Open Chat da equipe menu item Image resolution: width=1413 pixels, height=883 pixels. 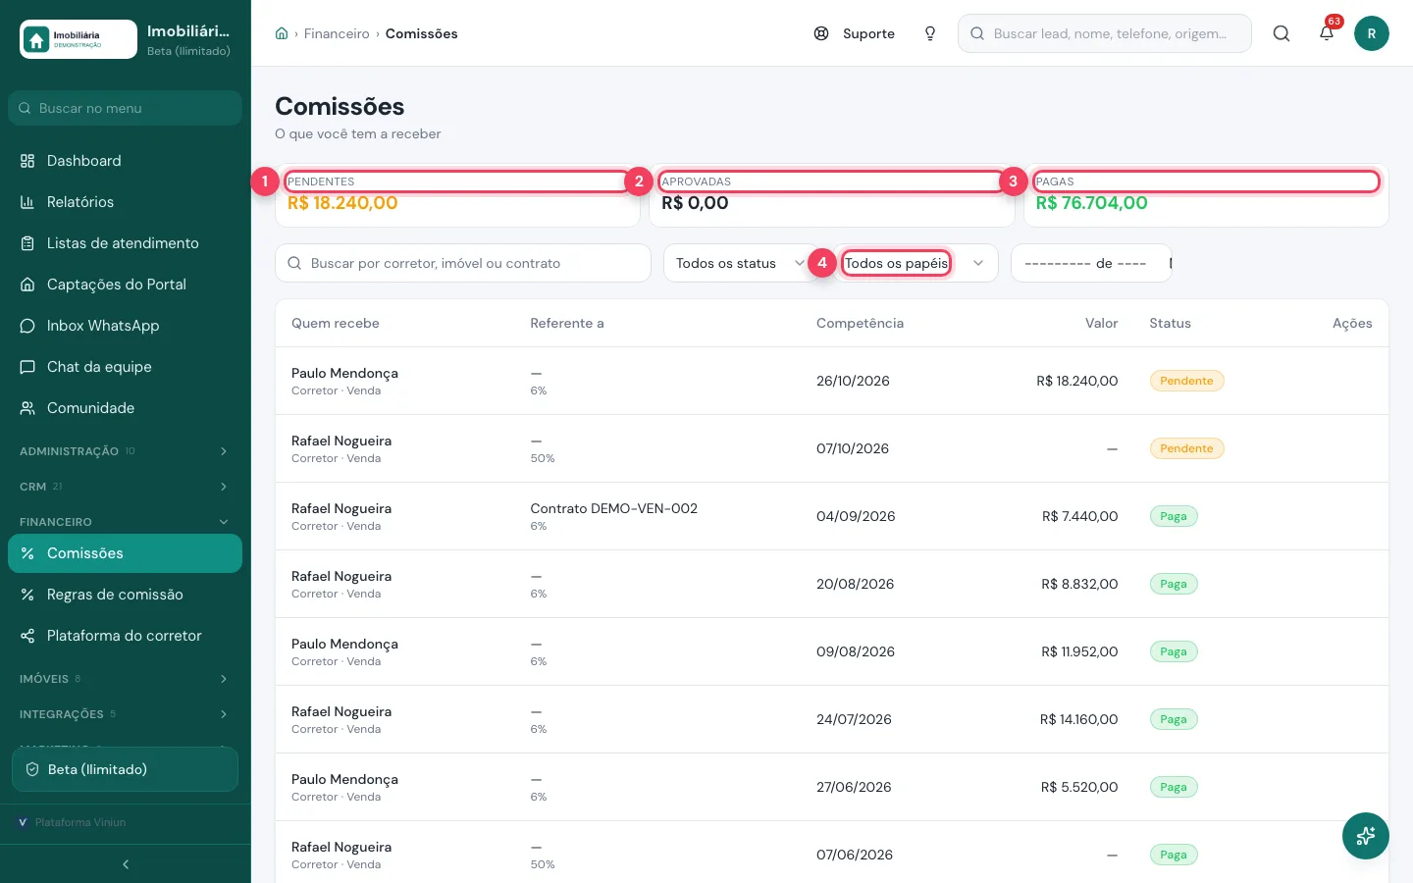tap(125, 367)
